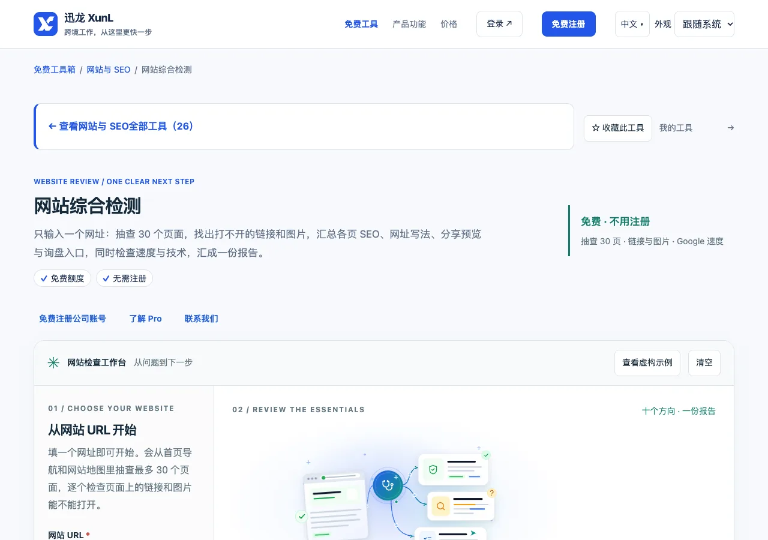The width and height of the screenshot is (768, 540).
Task: Click the 外观 label
Action: (663, 24)
